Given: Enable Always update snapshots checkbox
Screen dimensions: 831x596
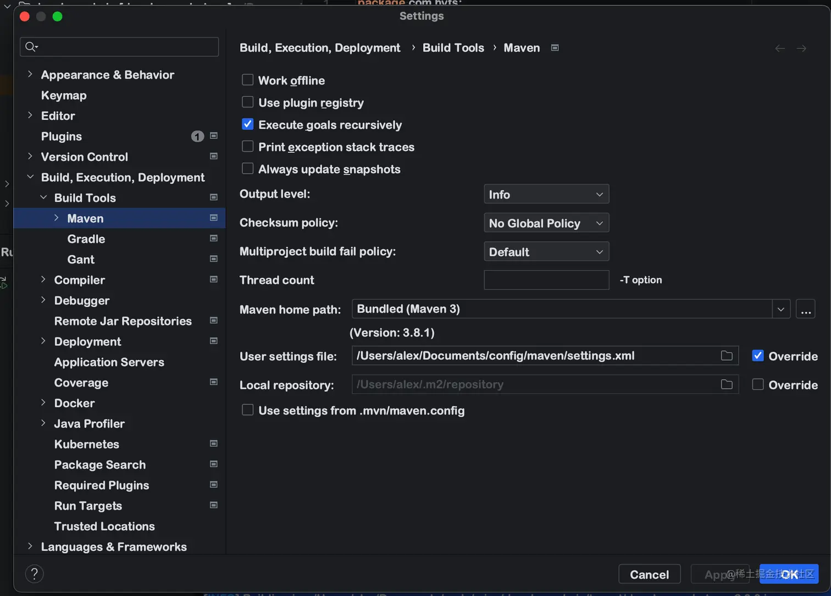Looking at the screenshot, I should (x=248, y=169).
